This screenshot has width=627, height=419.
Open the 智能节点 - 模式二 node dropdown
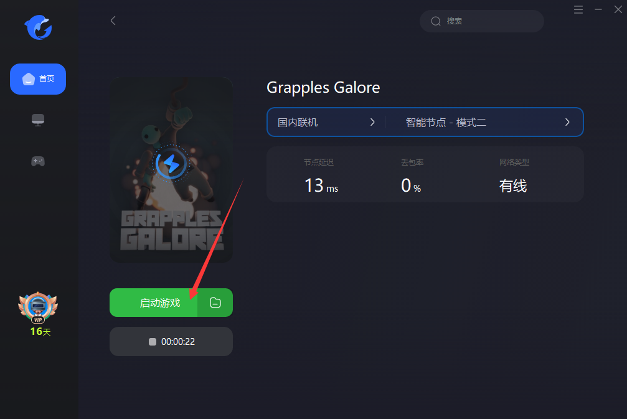pos(484,123)
